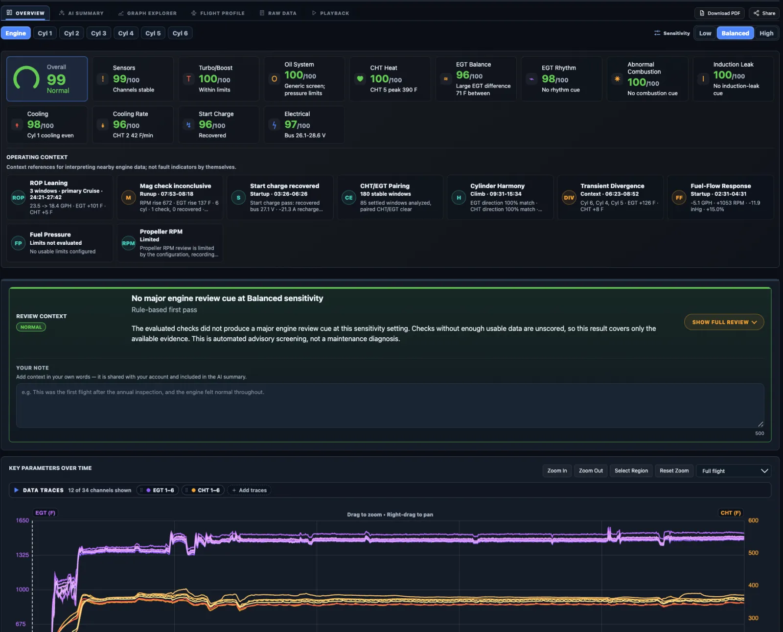Click the Start charge S badge
783x632 pixels.
[x=238, y=198]
